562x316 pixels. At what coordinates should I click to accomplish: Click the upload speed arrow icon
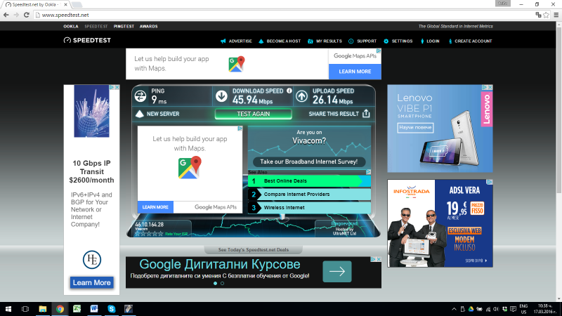click(302, 96)
